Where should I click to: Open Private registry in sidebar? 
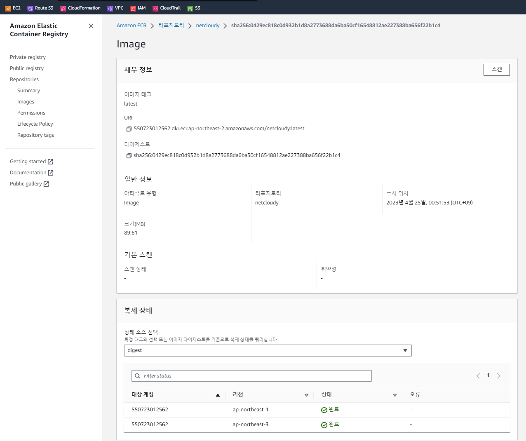click(28, 57)
